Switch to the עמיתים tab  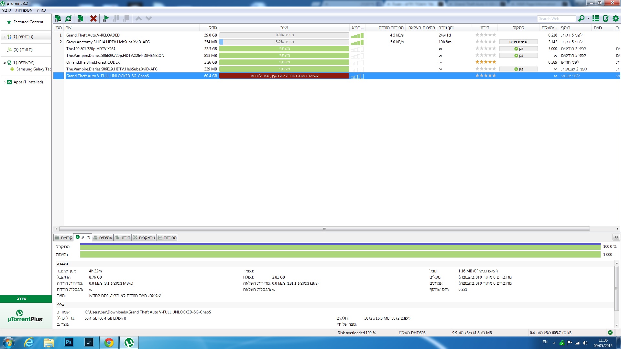[x=103, y=238]
